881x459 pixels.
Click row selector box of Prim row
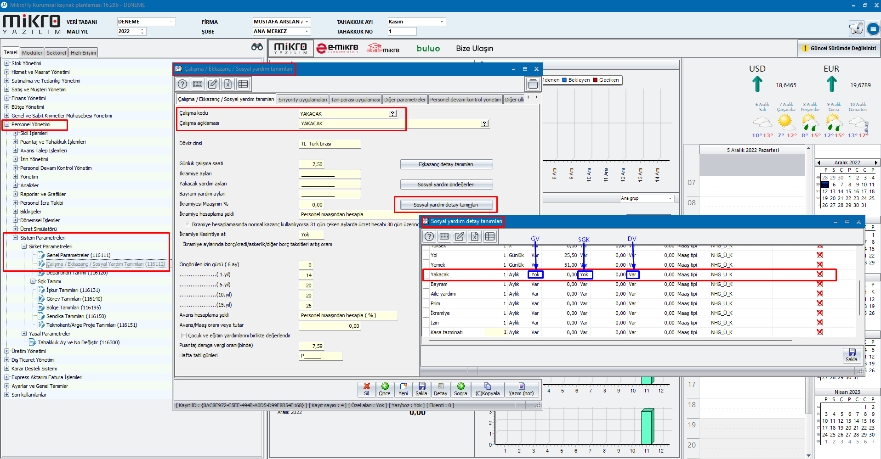[x=426, y=303]
